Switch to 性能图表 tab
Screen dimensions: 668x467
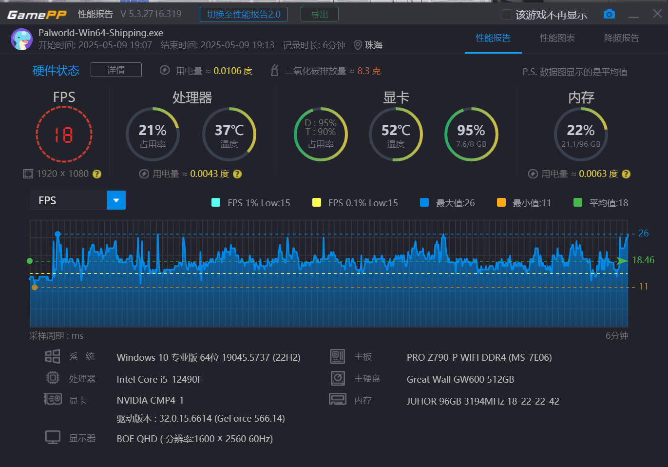coord(557,38)
